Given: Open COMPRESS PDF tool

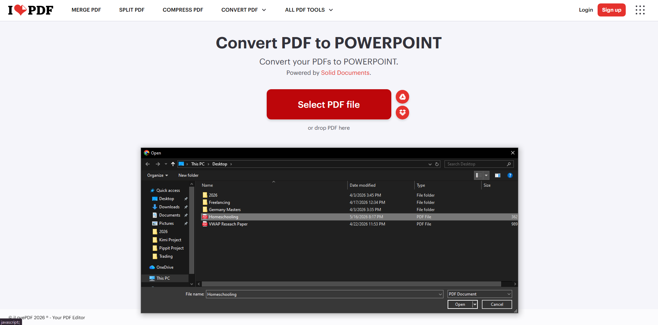Looking at the screenshot, I should coord(183,10).
